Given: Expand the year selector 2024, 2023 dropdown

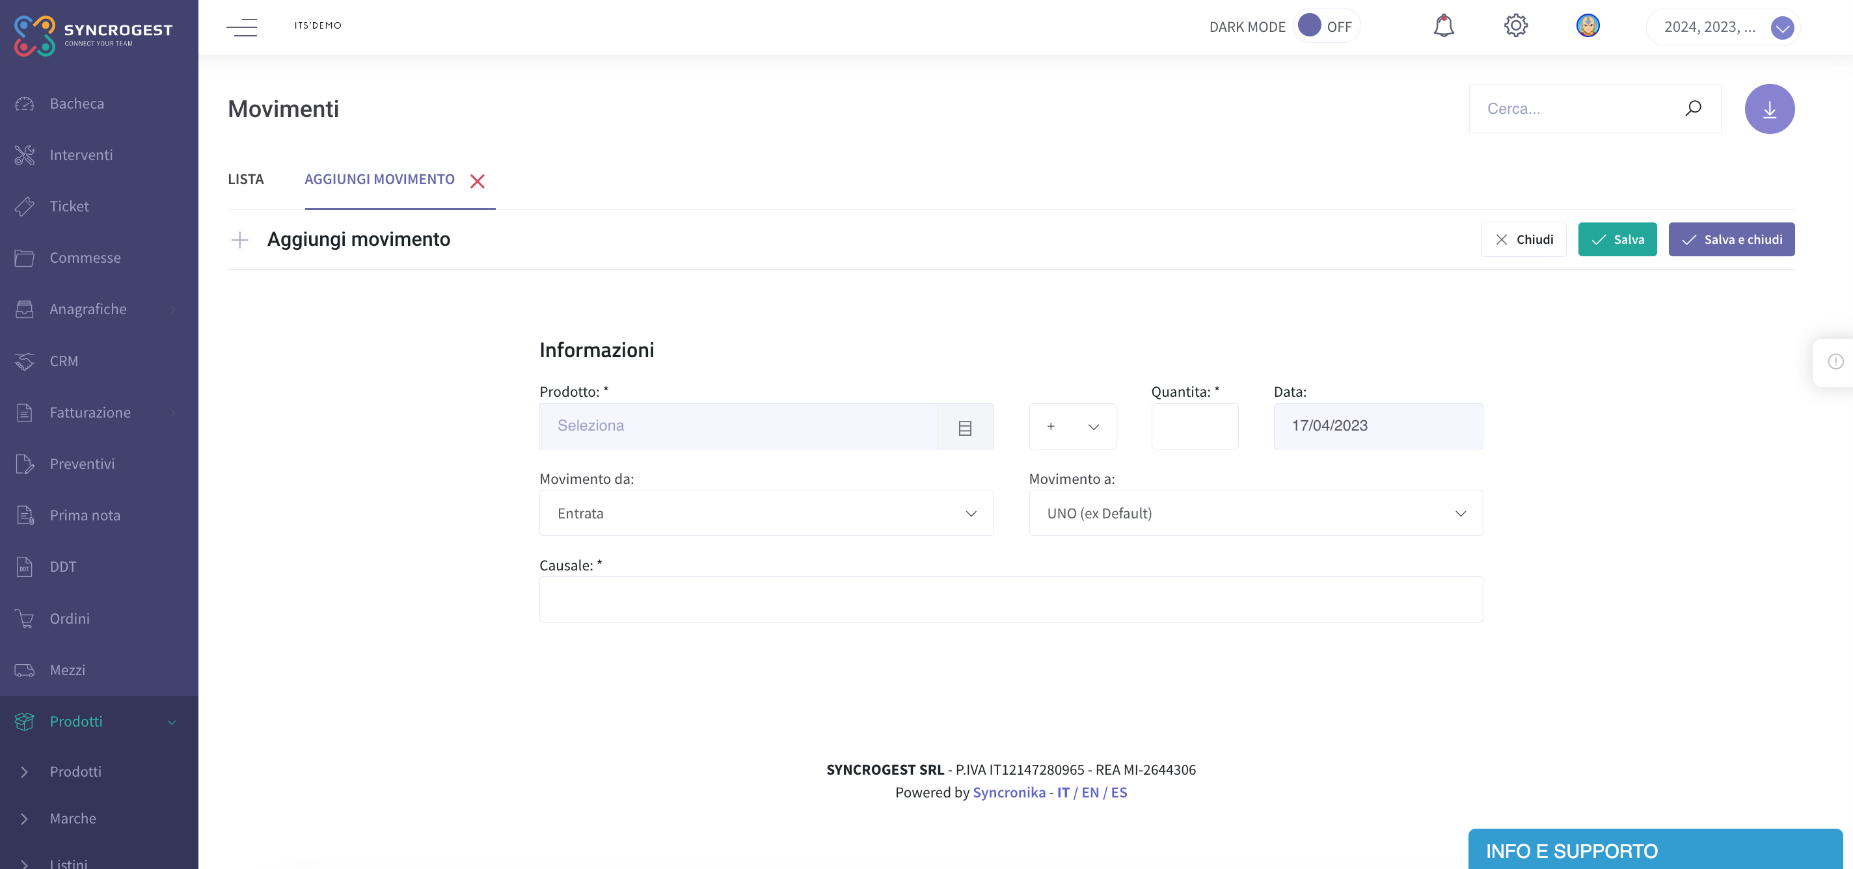Looking at the screenshot, I should click(x=1781, y=28).
